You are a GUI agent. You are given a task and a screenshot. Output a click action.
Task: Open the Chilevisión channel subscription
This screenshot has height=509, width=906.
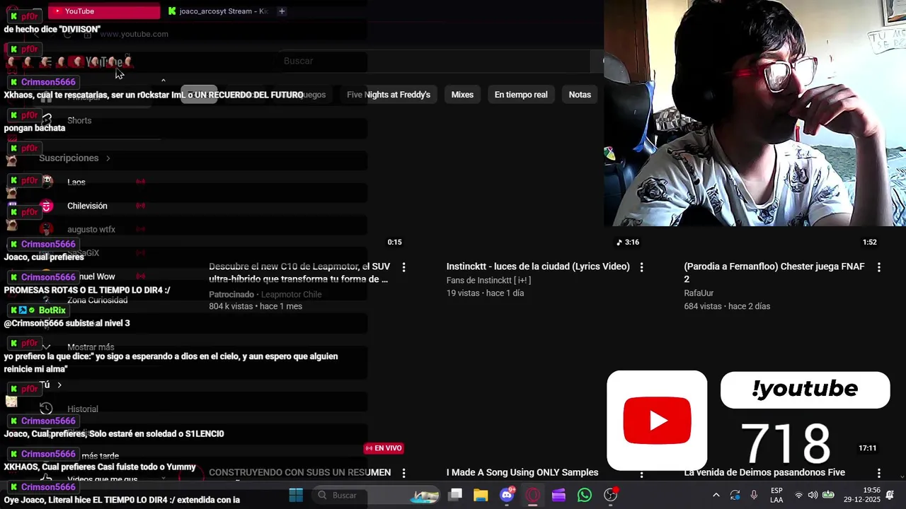(87, 206)
